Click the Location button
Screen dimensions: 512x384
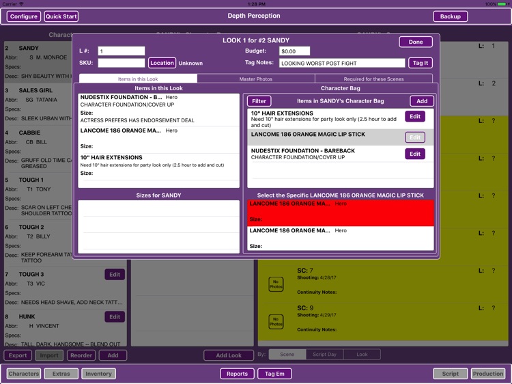162,63
